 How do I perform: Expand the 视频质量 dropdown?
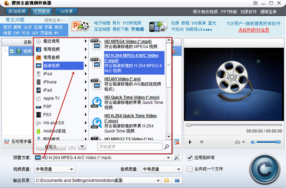(71, 169)
